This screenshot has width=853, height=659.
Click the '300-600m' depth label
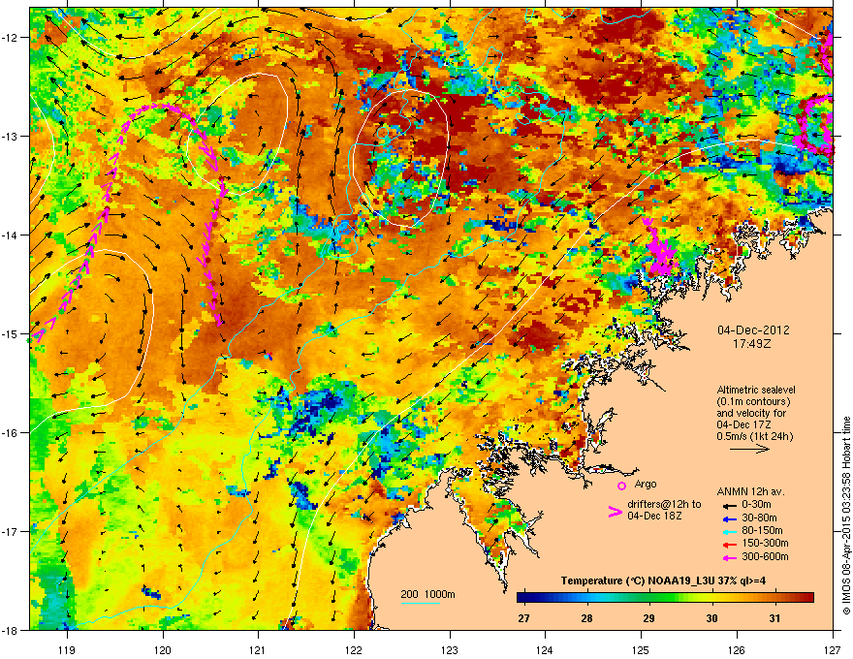point(765,557)
